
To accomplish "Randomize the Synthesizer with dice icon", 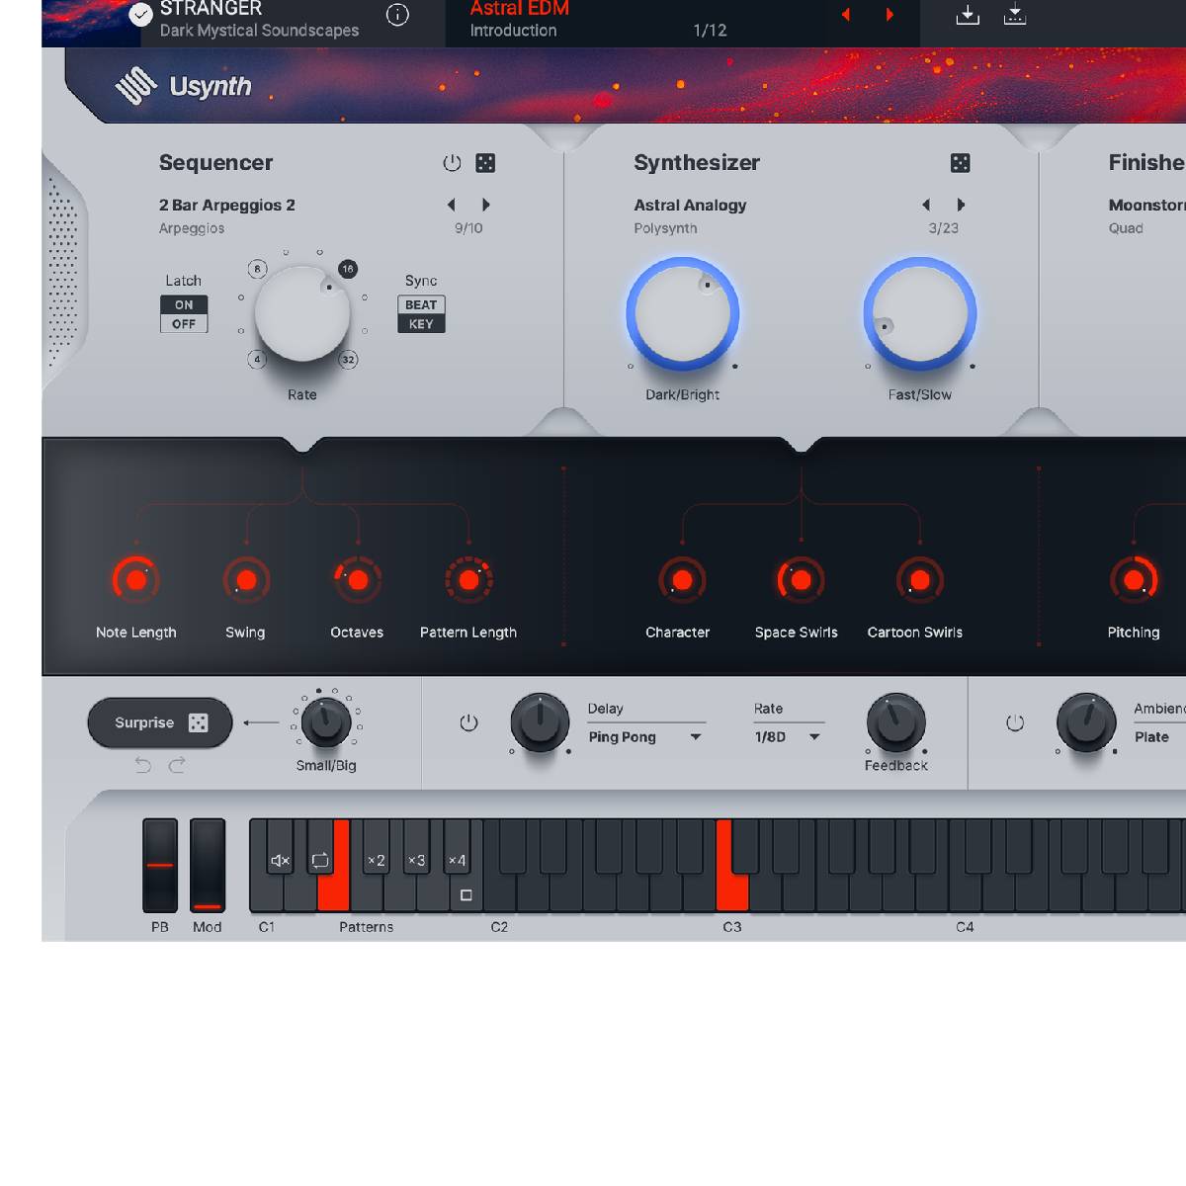I will (960, 163).
